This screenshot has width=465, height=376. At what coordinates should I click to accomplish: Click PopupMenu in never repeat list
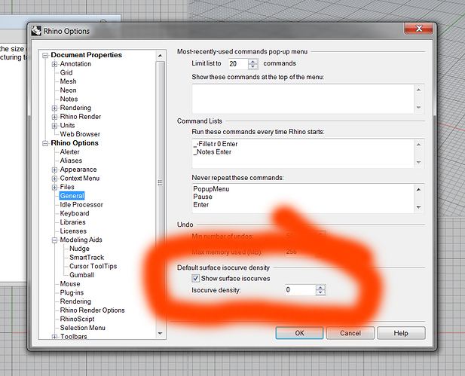tap(211, 189)
